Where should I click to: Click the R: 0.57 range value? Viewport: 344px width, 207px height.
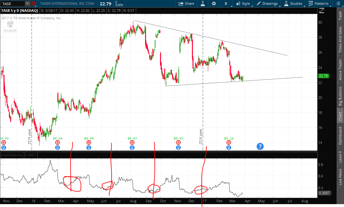click(129, 11)
